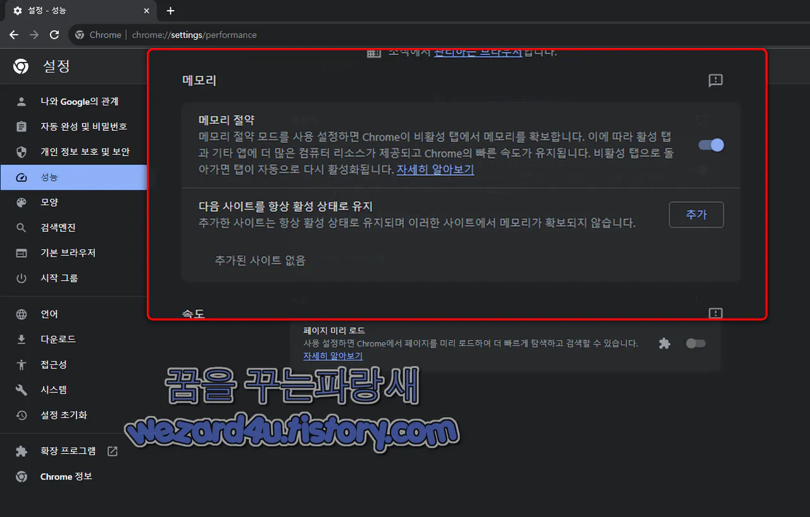Click 추가 button to add site
Image resolution: width=810 pixels, height=517 pixels.
tap(696, 215)
